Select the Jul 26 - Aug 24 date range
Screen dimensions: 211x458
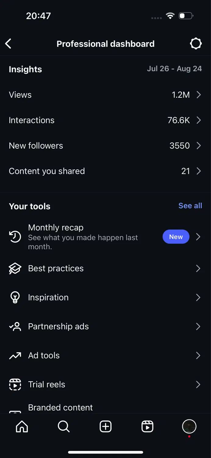pos(174,69)
